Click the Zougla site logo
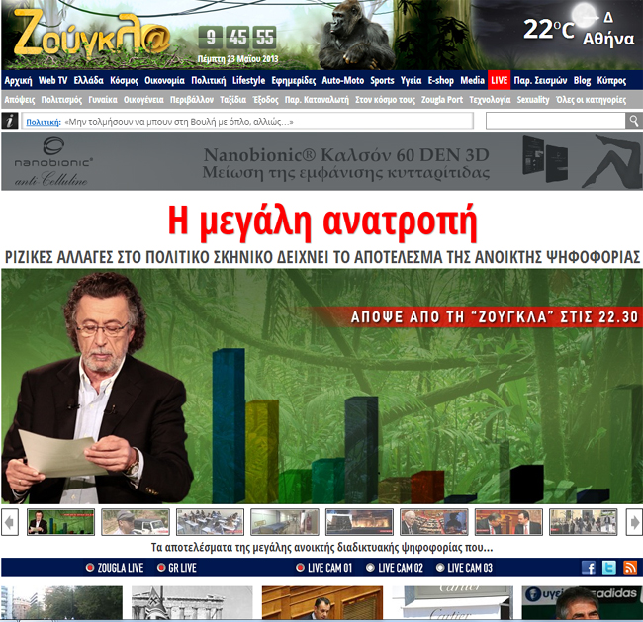The image size is (643, 622). coord(92,36)
